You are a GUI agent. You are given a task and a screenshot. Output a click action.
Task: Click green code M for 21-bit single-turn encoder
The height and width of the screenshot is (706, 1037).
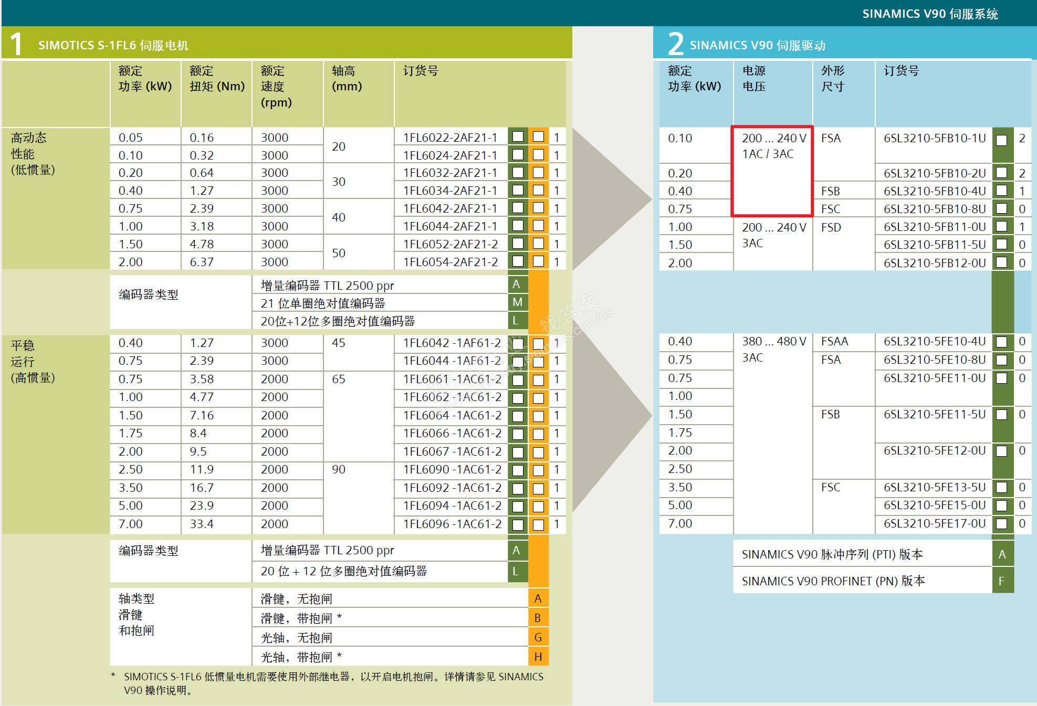(517, 302)
